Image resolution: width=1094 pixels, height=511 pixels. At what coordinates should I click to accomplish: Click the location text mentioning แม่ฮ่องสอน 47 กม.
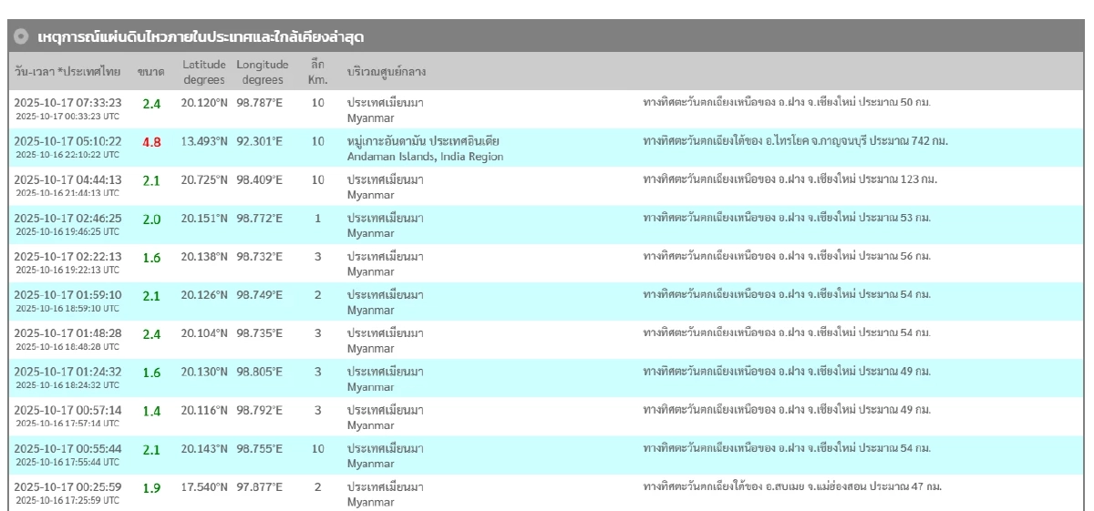point(792,486)
